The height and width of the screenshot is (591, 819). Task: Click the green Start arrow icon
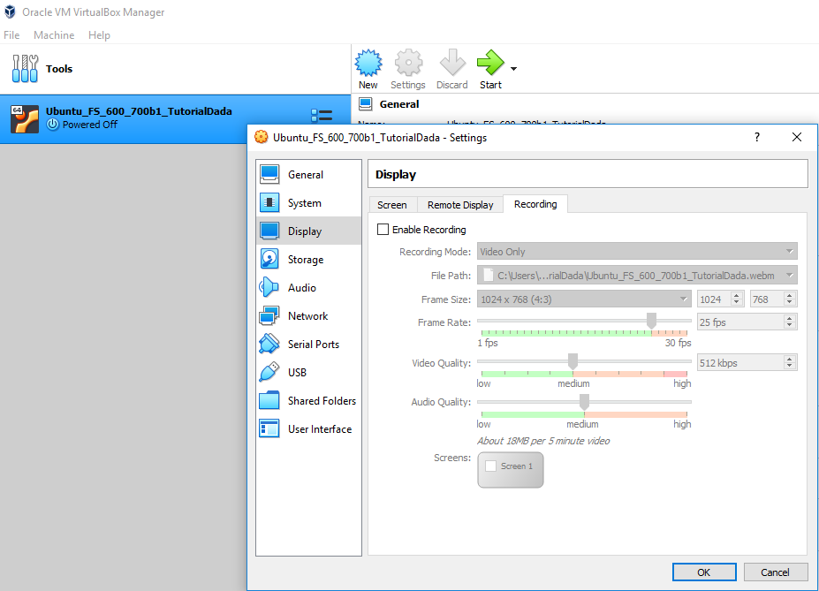point(489,64)
